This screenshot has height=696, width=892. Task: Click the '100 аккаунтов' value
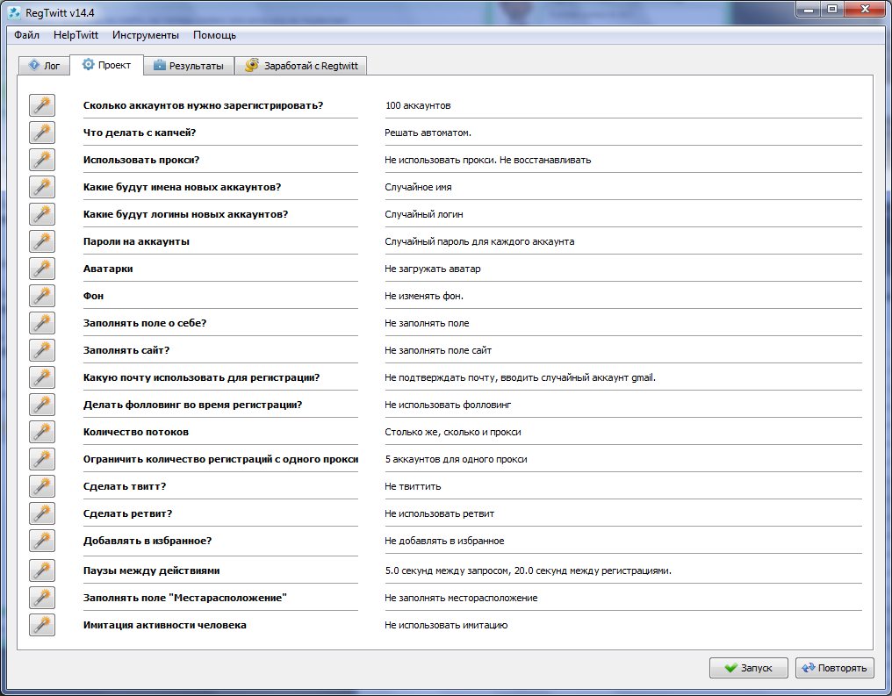click(418, 106)
